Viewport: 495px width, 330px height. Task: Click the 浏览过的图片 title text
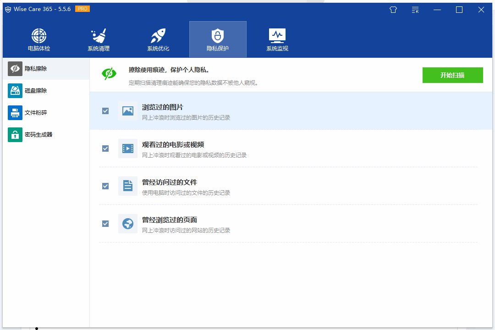coord(162,107)
